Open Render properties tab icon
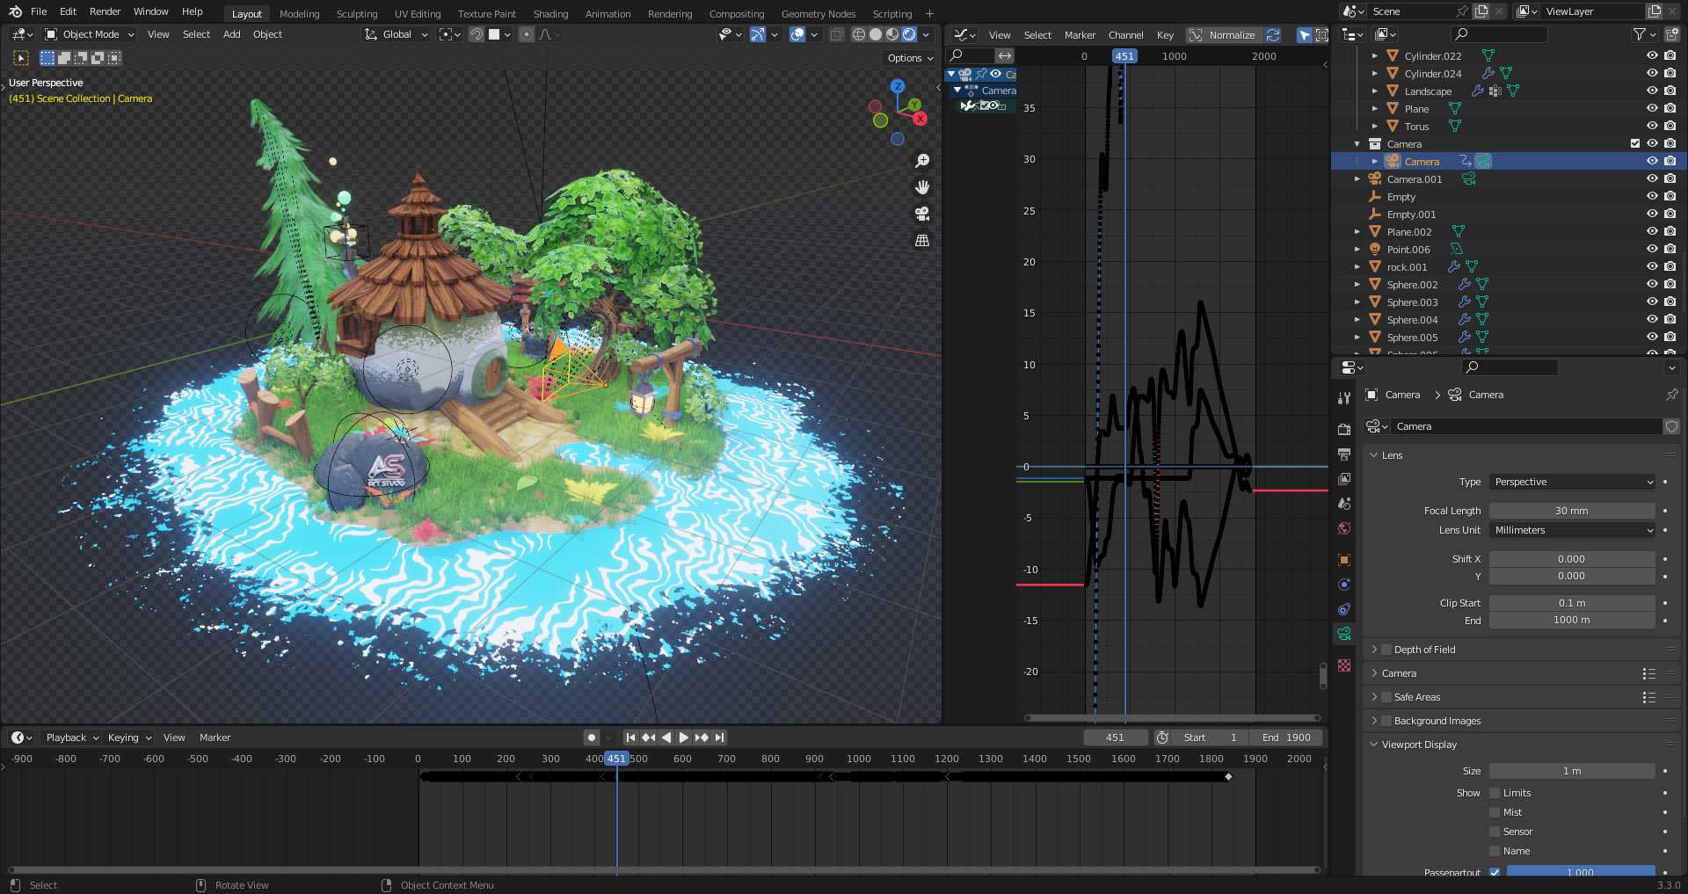The height and width of the screenshot is (894, 1688). (x=1344, y=429)
